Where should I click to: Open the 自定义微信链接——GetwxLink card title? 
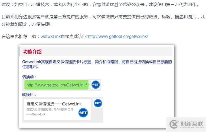[54, 104]
